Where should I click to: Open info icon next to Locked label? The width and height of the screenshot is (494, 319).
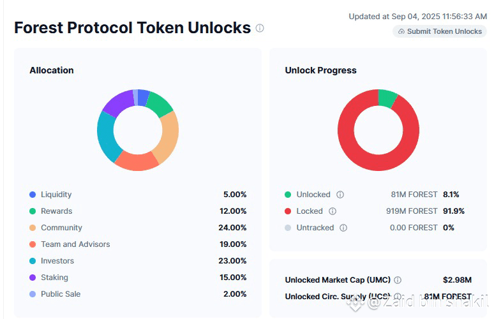point(333,211)
